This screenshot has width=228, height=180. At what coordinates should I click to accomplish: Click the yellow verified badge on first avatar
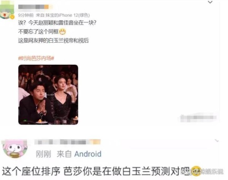point(13,17)
